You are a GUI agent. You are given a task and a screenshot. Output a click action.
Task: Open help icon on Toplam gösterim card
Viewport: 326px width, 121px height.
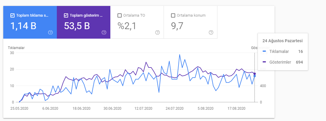104,32
